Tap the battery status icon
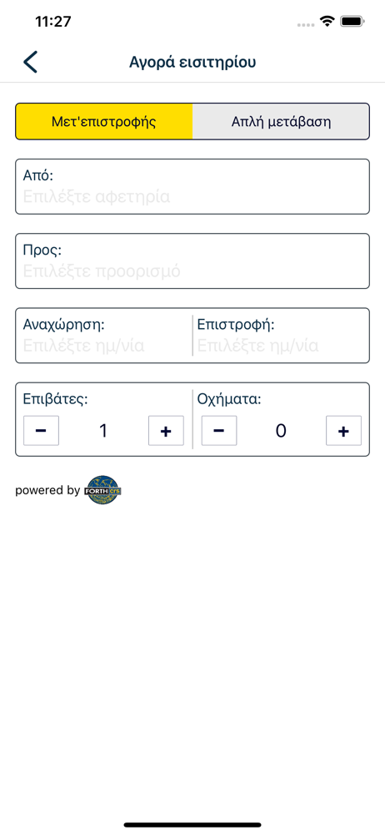This screenshot has width=385, height=835. click(x=352, y=22)
